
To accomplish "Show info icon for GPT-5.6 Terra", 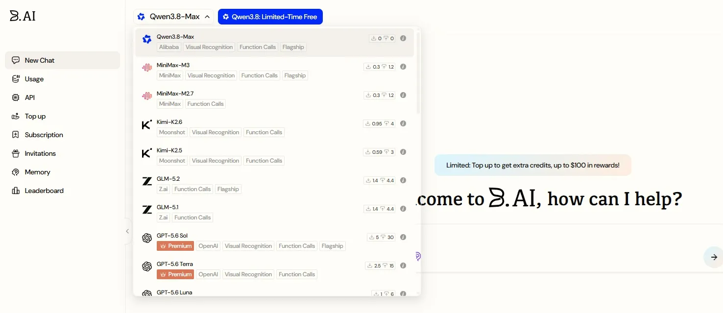I will click(403, 265).
